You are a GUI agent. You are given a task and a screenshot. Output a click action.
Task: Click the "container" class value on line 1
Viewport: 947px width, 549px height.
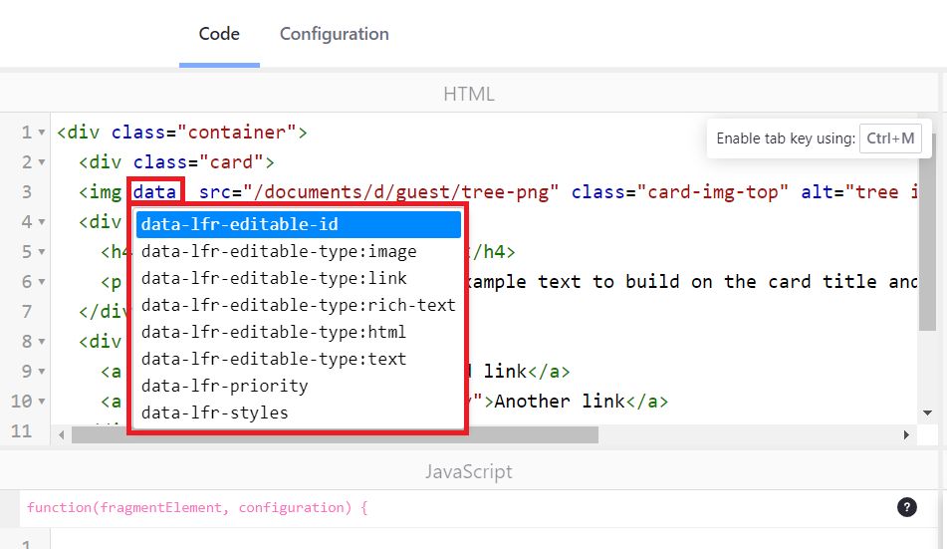click(237, 133)
